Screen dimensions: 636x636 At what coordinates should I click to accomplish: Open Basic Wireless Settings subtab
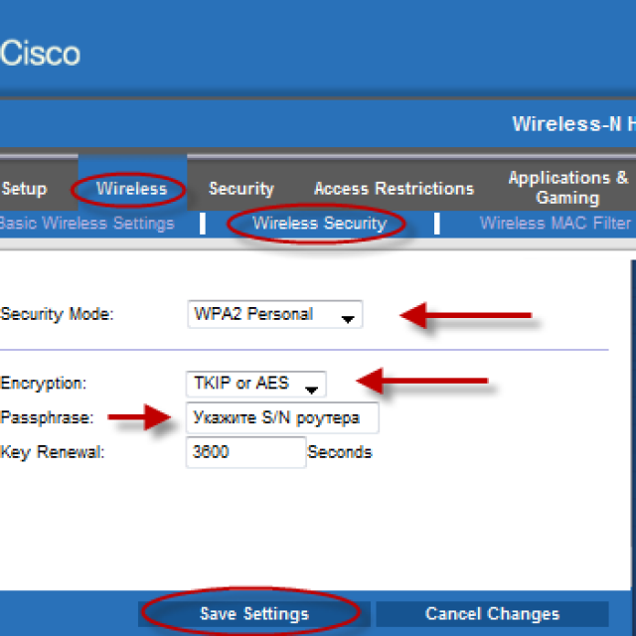(x=86, y=223)
